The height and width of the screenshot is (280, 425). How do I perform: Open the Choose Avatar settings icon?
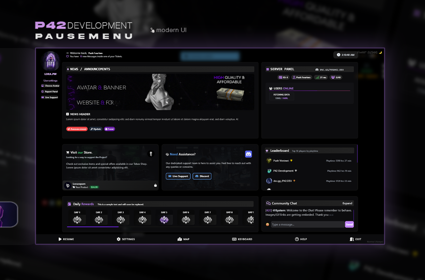point(42,86)
